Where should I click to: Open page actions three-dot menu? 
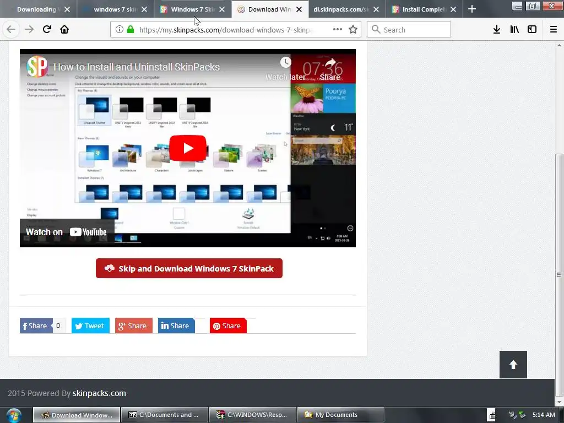pyautogui.click(x=338, y=30)
